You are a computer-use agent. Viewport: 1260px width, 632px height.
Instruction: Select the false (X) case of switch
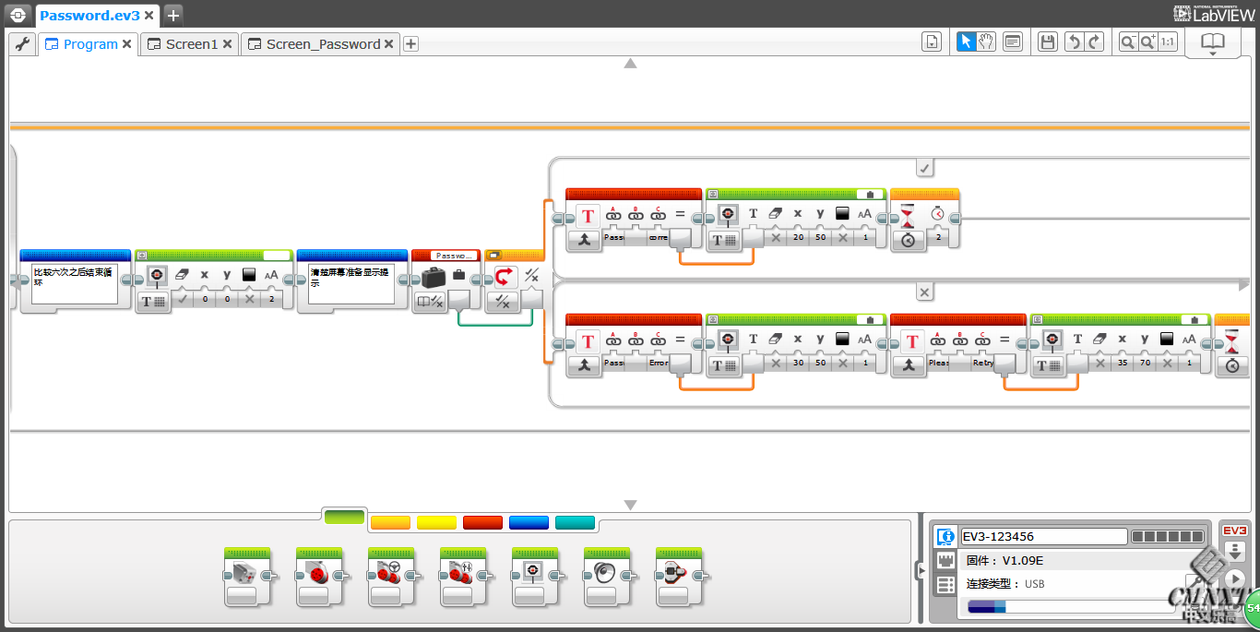pos(925,292)
